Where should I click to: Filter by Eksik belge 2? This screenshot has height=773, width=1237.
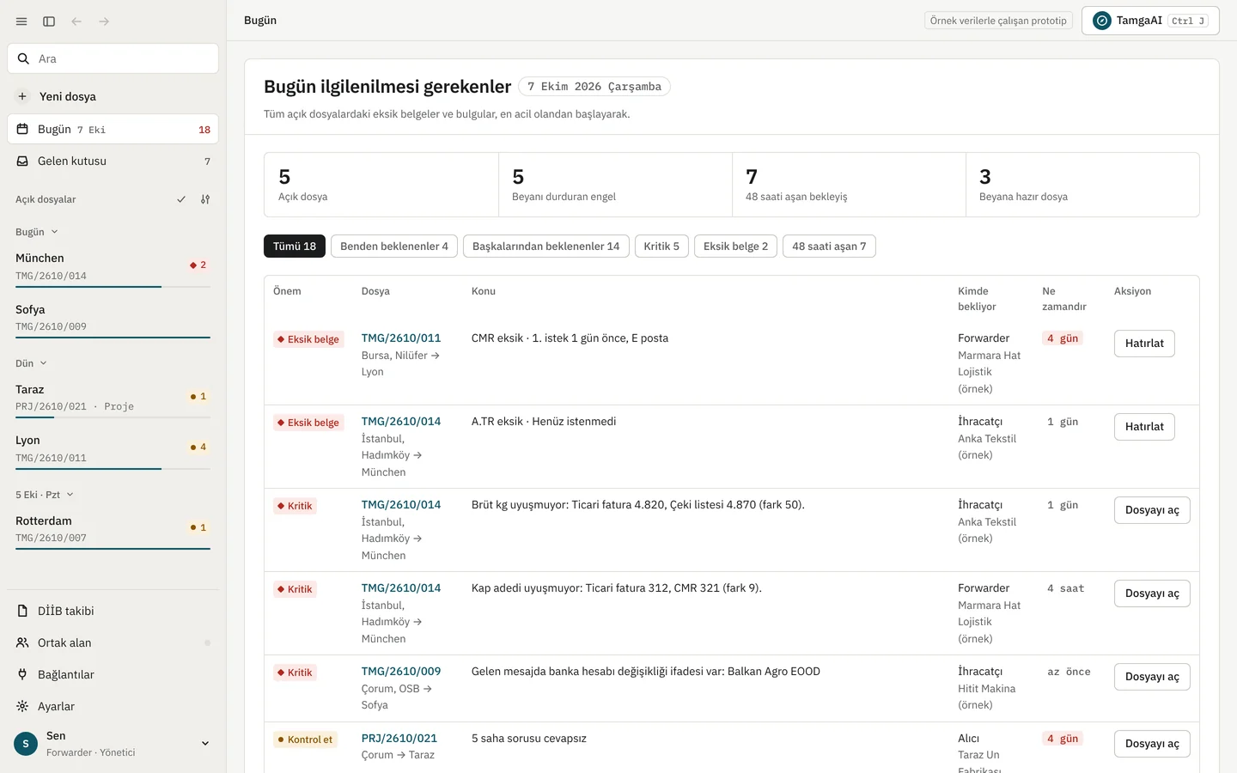(736, 247)
